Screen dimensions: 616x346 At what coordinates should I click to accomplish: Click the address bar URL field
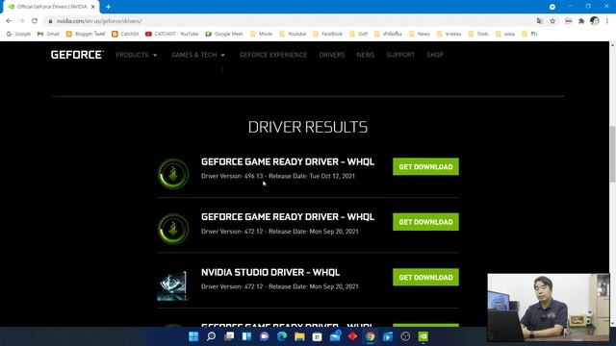click(291, 21)
